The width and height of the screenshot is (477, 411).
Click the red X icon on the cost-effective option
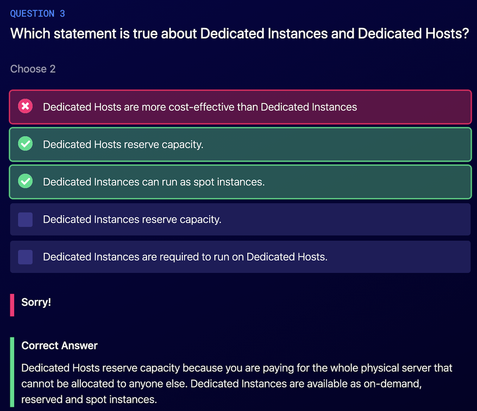point(26,106)
